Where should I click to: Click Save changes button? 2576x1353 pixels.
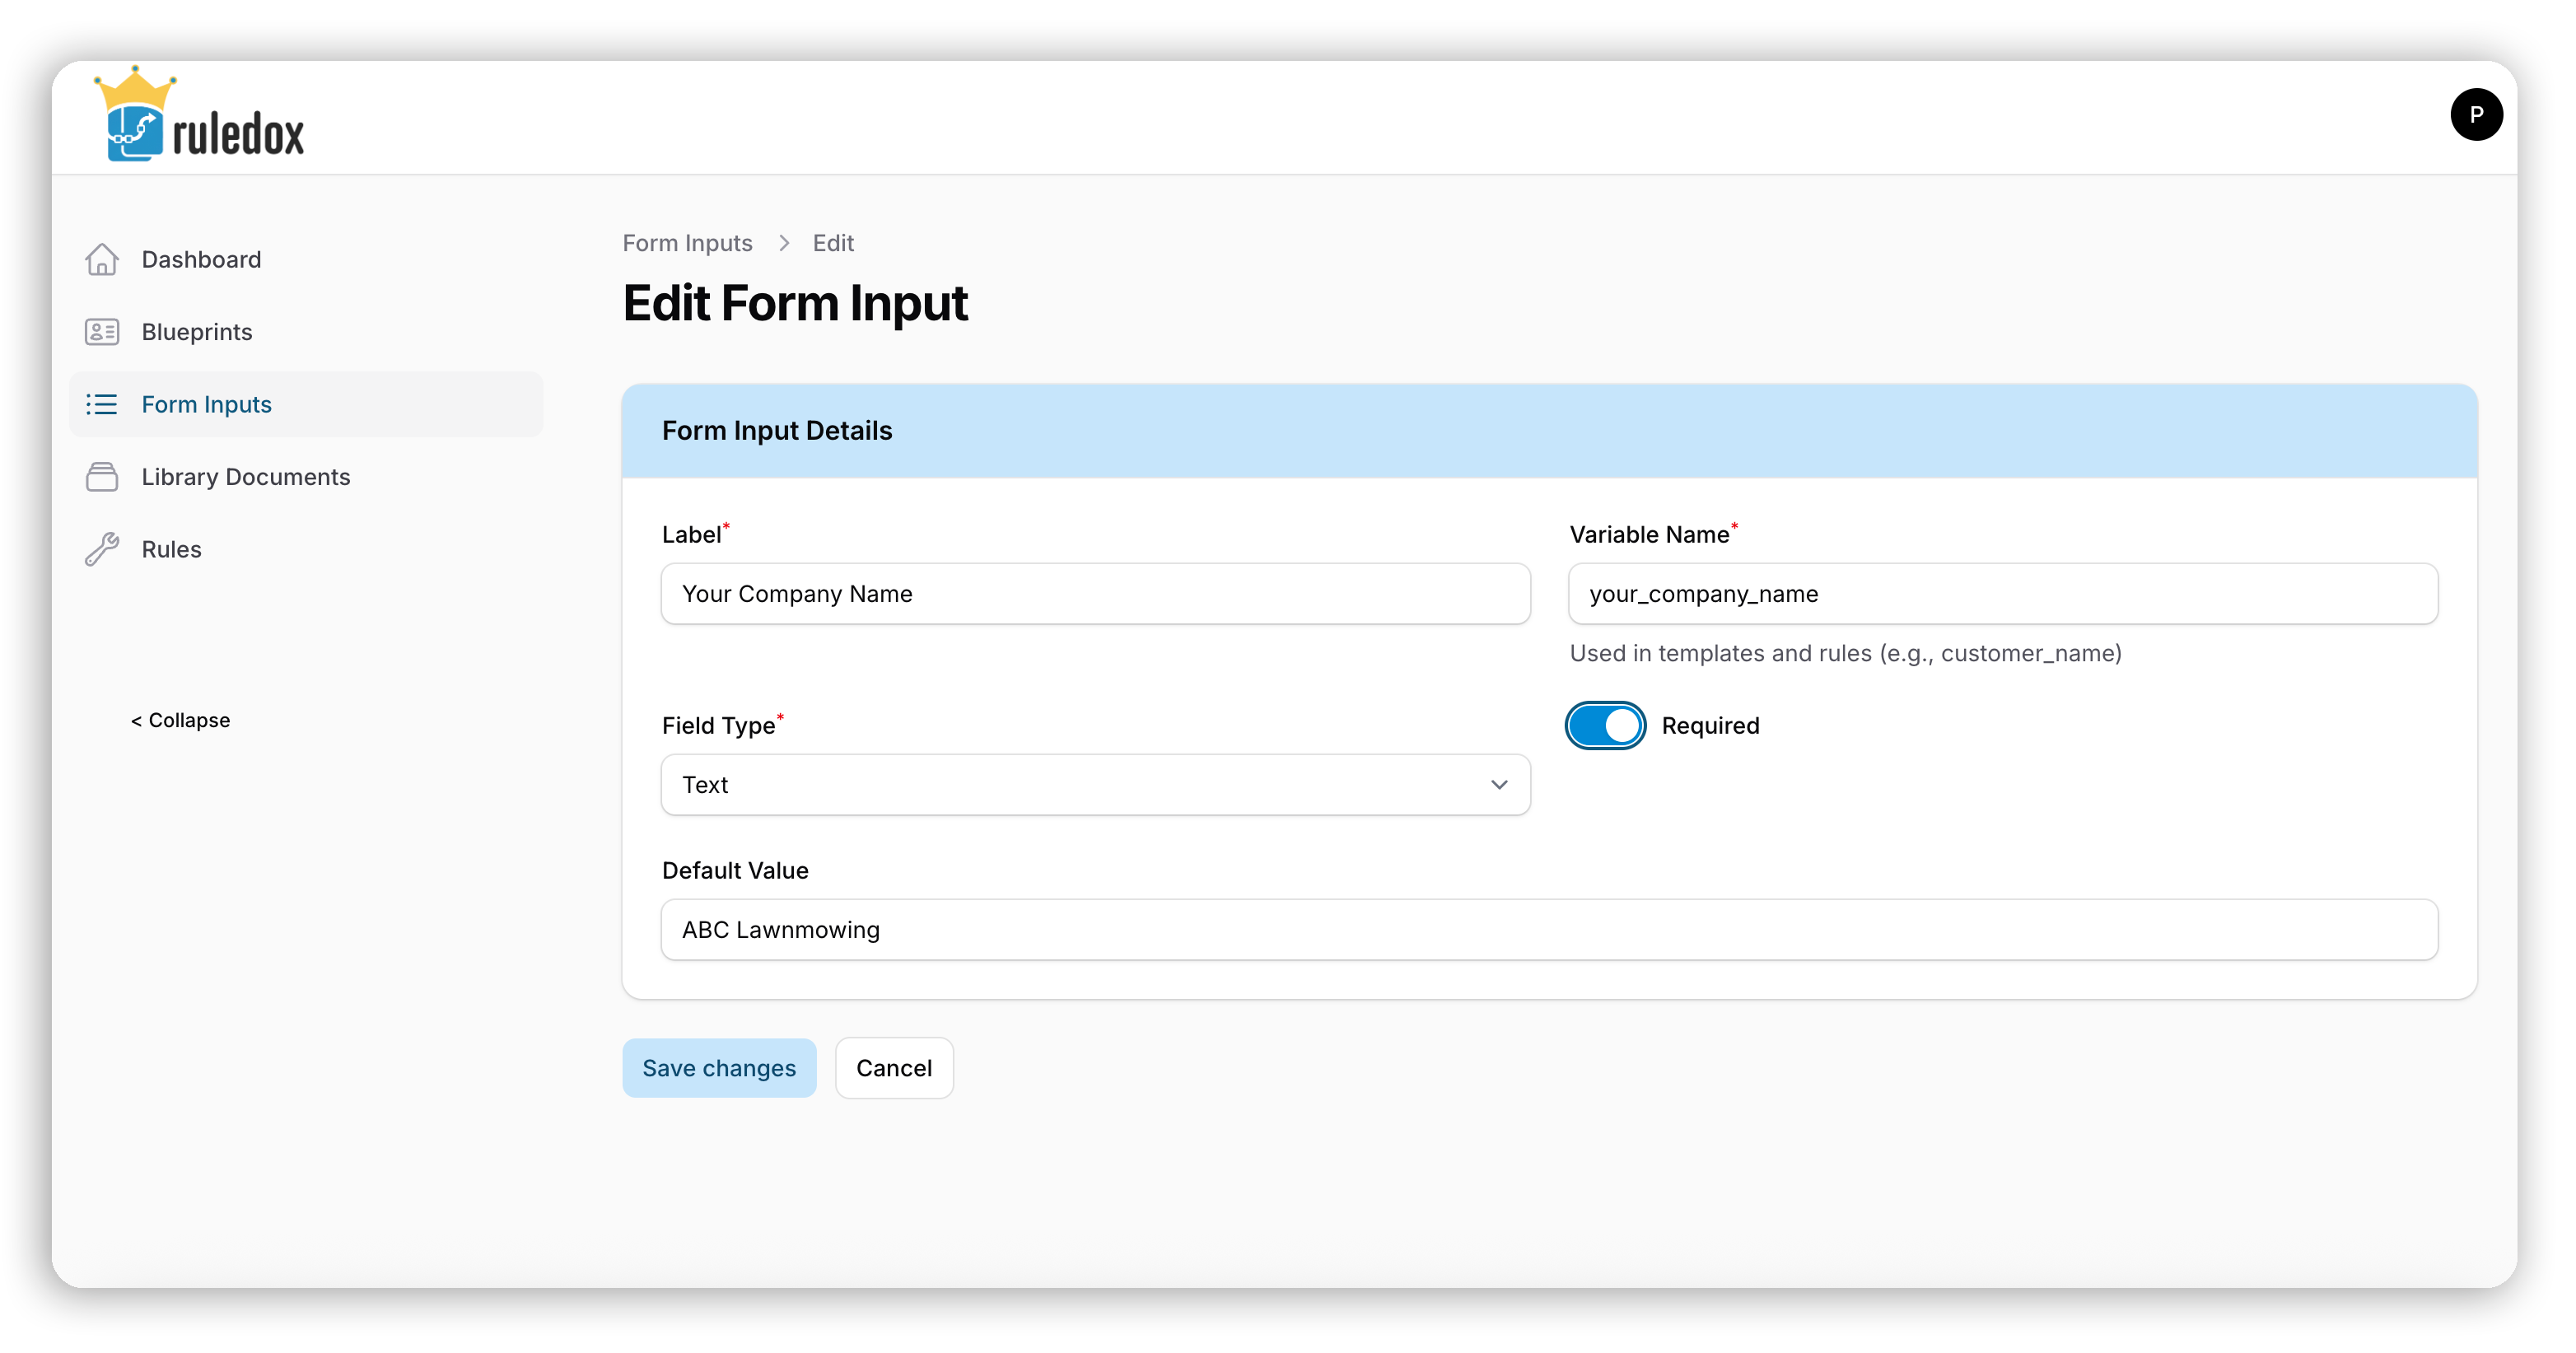click(x=718, y=1068)
